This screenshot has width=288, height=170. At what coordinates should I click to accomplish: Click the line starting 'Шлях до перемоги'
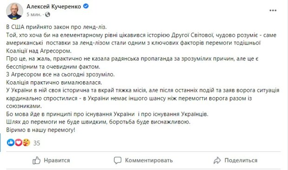click(x=98, y=122)
